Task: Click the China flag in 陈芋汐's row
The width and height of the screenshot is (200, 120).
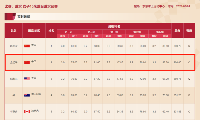Action: pyautogui.click(x=27, y=46)
